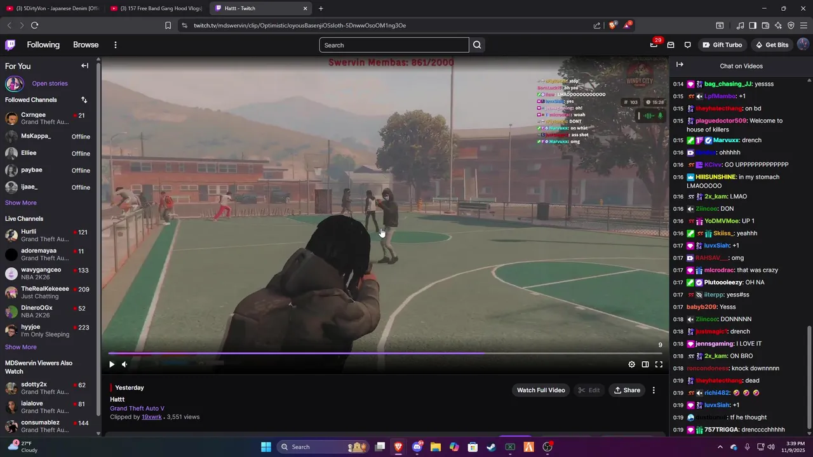Open Brave main hamburger menu

[803, 25]
